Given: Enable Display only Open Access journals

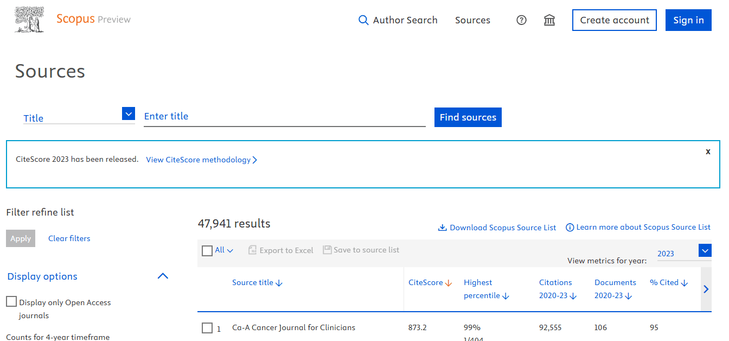Looking at the screenshot, I should pyautogui.click(x=11, y=301).
